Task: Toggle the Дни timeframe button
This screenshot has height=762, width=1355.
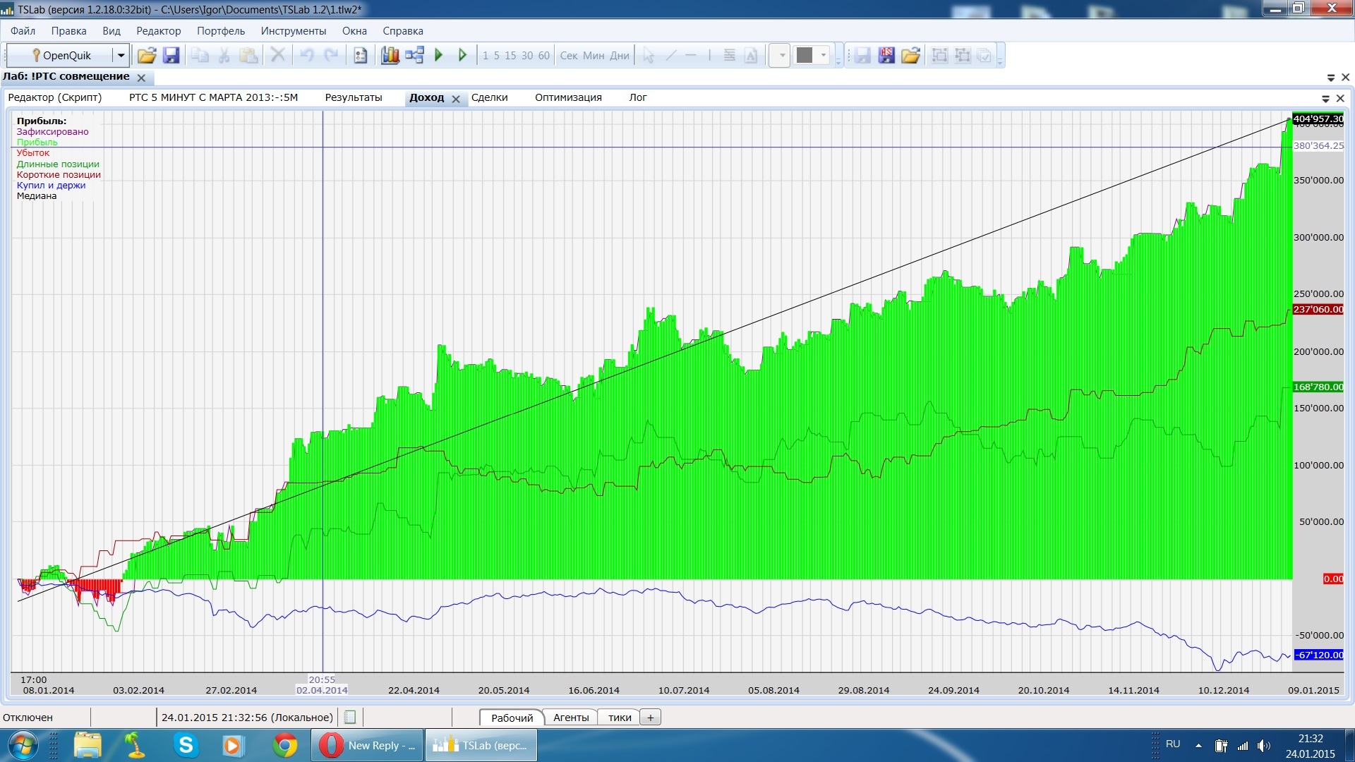Action: click(x=620, y=55)
